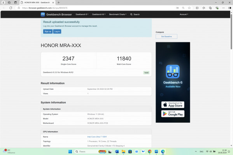Open split screen view icon
Screen dimensions: 233x155
pyautogui.click(x=197, y=8)
